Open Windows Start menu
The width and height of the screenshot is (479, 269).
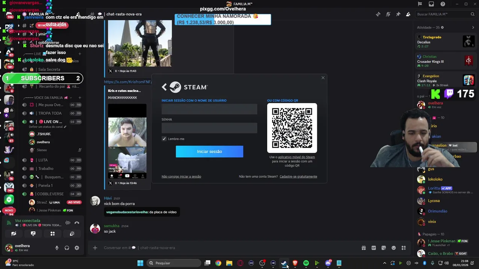(140, 263)
